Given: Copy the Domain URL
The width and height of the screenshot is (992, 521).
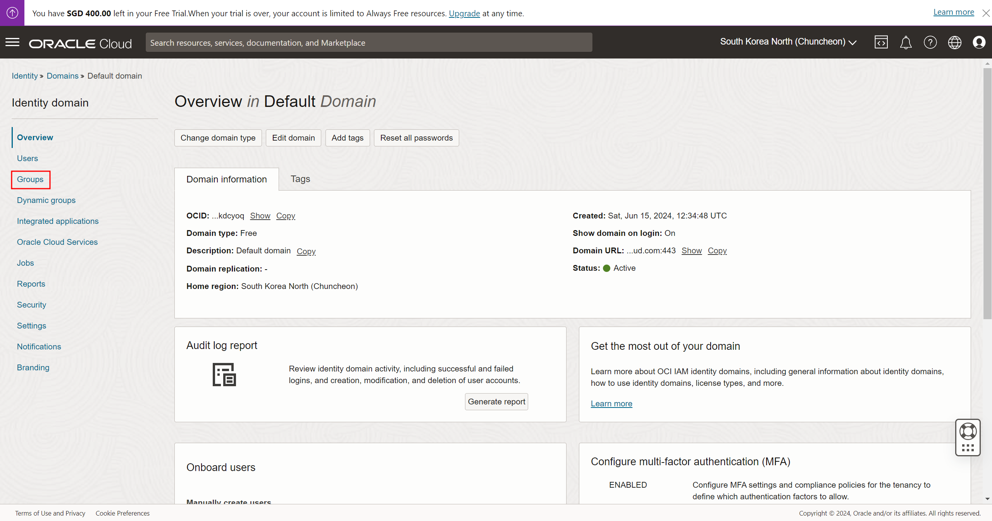Looking at the screenshot, I should (x=717, y=251).
